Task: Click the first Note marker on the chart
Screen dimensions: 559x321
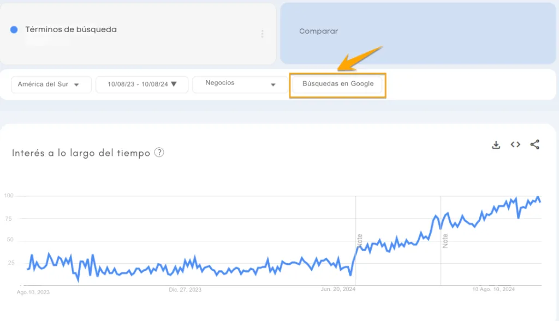Action: click(x=359, y=239)
